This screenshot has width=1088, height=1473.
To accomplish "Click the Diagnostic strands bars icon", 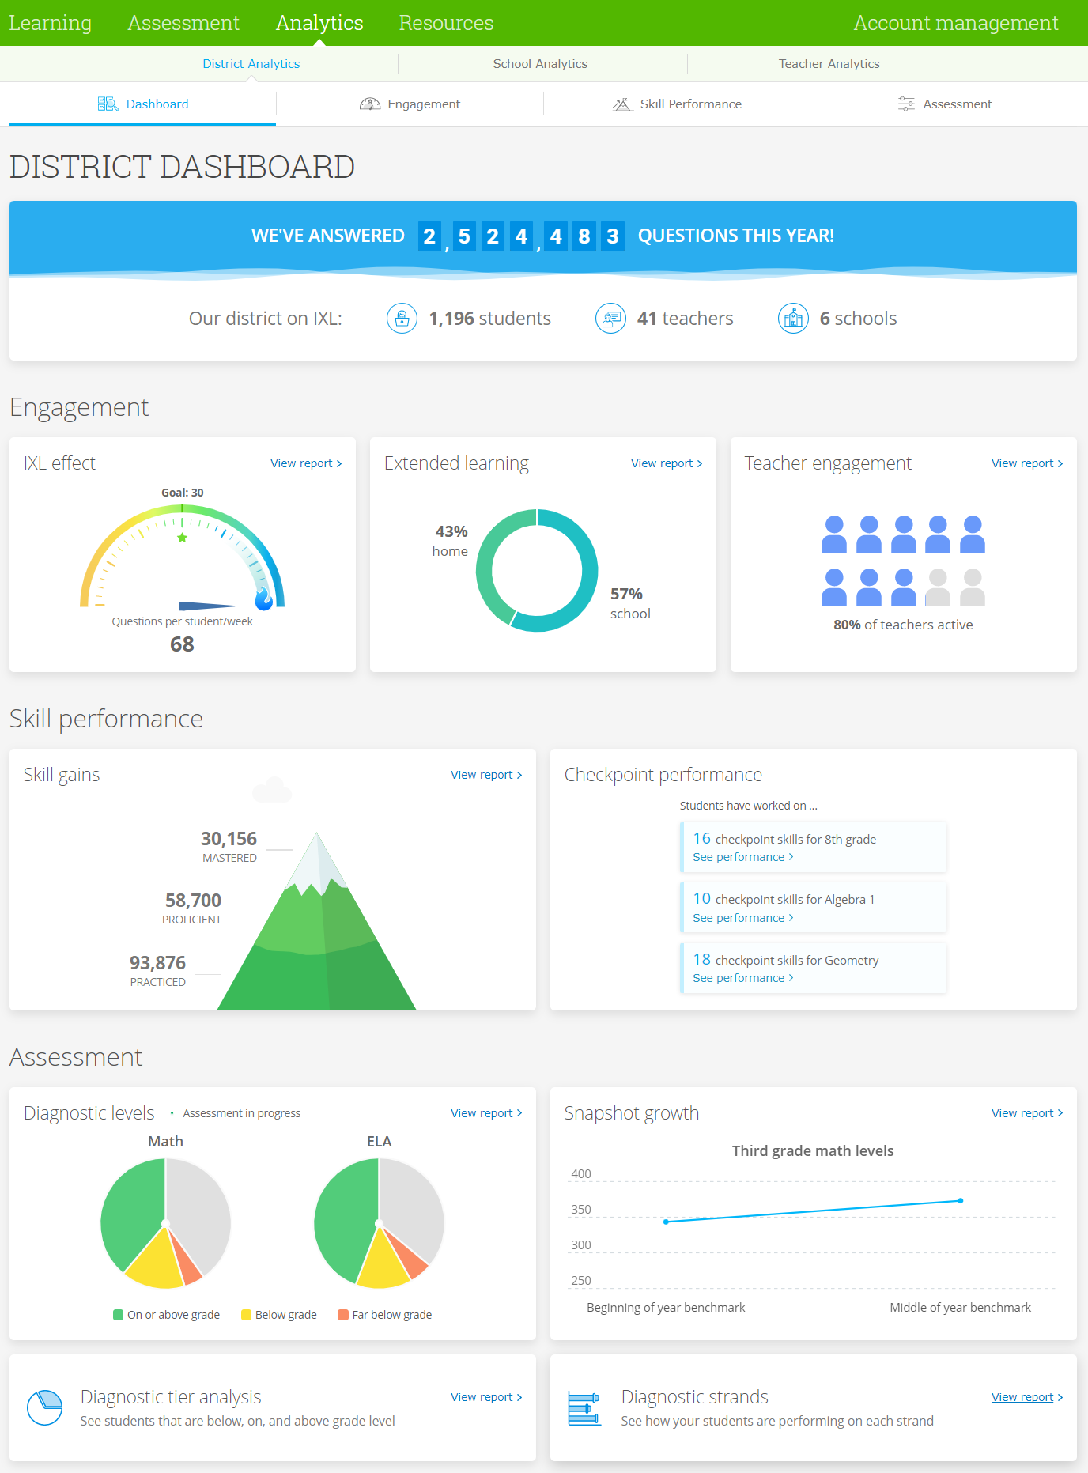I will click(584, 1408).
